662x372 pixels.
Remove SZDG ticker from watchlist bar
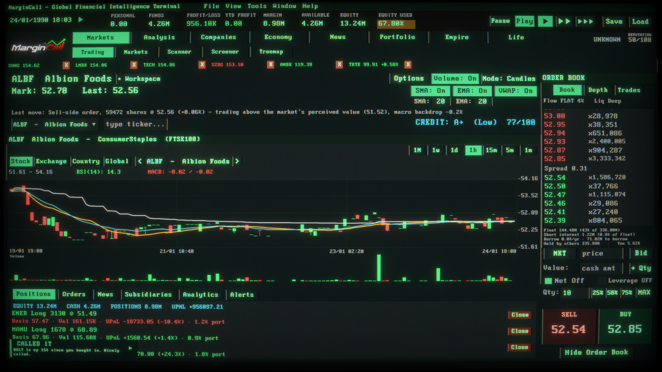(271, 65)
